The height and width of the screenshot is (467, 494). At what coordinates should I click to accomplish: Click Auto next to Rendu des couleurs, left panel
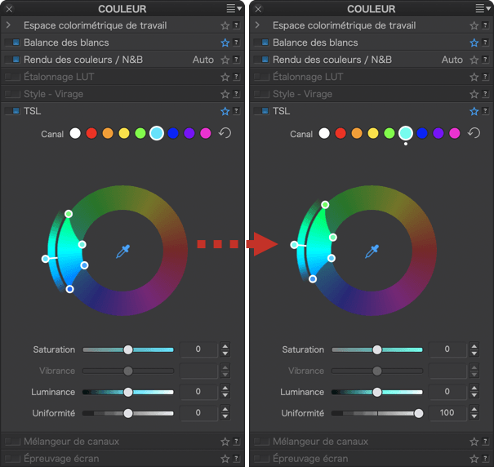pyautogui.click(x=202, y=60)
